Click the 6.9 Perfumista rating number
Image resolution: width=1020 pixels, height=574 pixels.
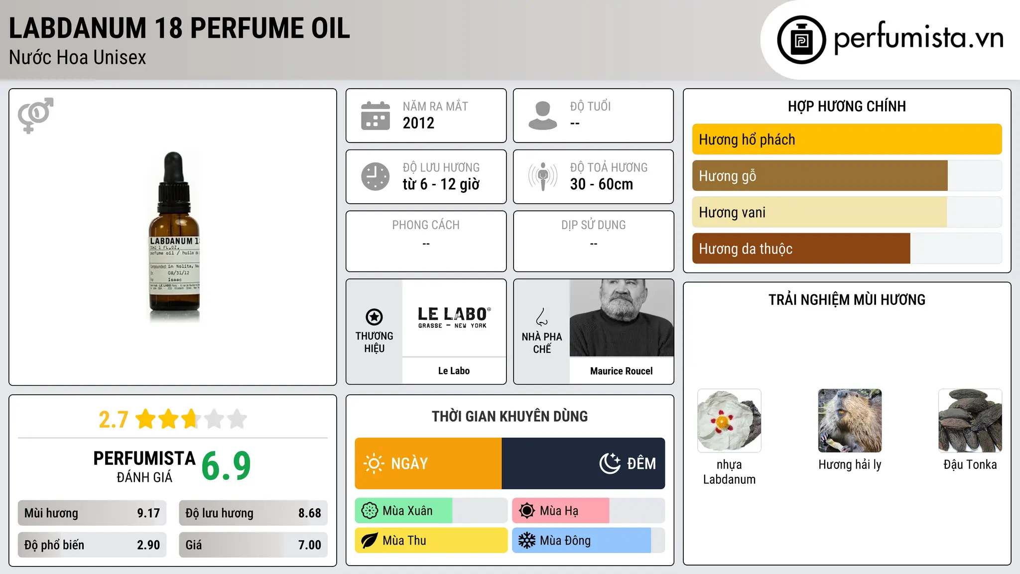click(x=226, y=466)
